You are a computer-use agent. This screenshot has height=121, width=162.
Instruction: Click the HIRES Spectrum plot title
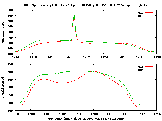[x=85, y=5]
